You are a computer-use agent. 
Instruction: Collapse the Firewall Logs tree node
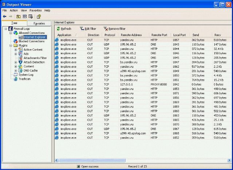(6, 29)
